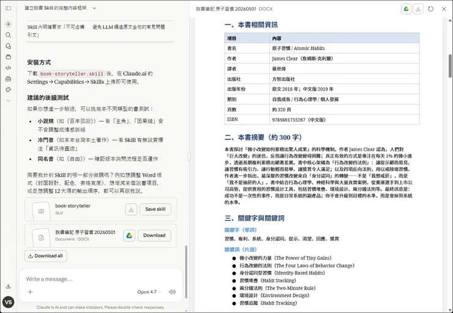Screen dimensions: 453x313
Task: Download the document from preview header
Action: coord(418,9)
